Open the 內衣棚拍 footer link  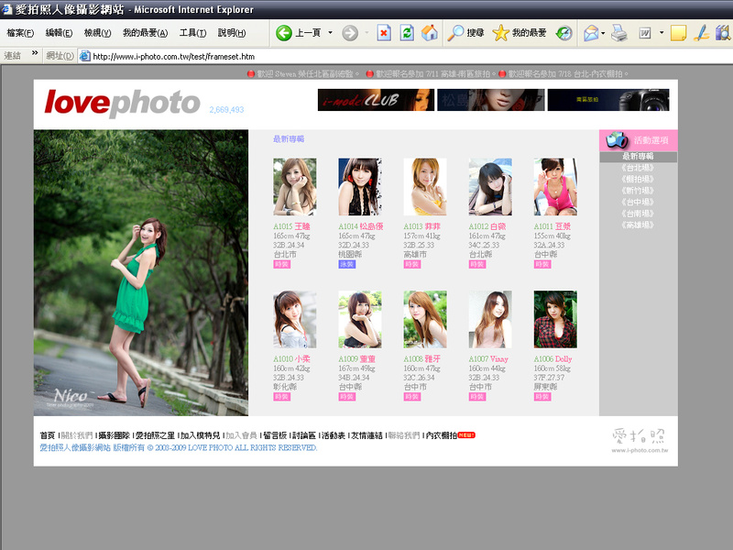tap(442, 435)
